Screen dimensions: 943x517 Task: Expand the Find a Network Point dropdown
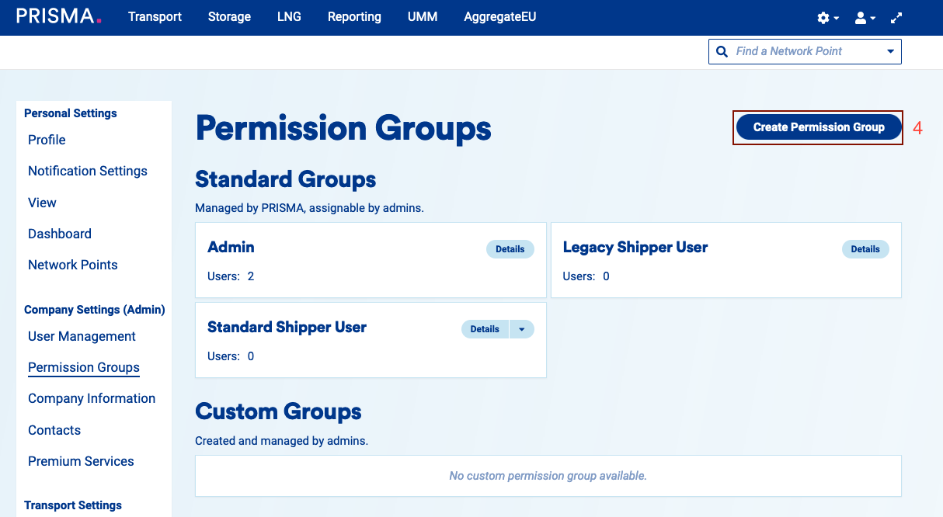coord(890,51)
